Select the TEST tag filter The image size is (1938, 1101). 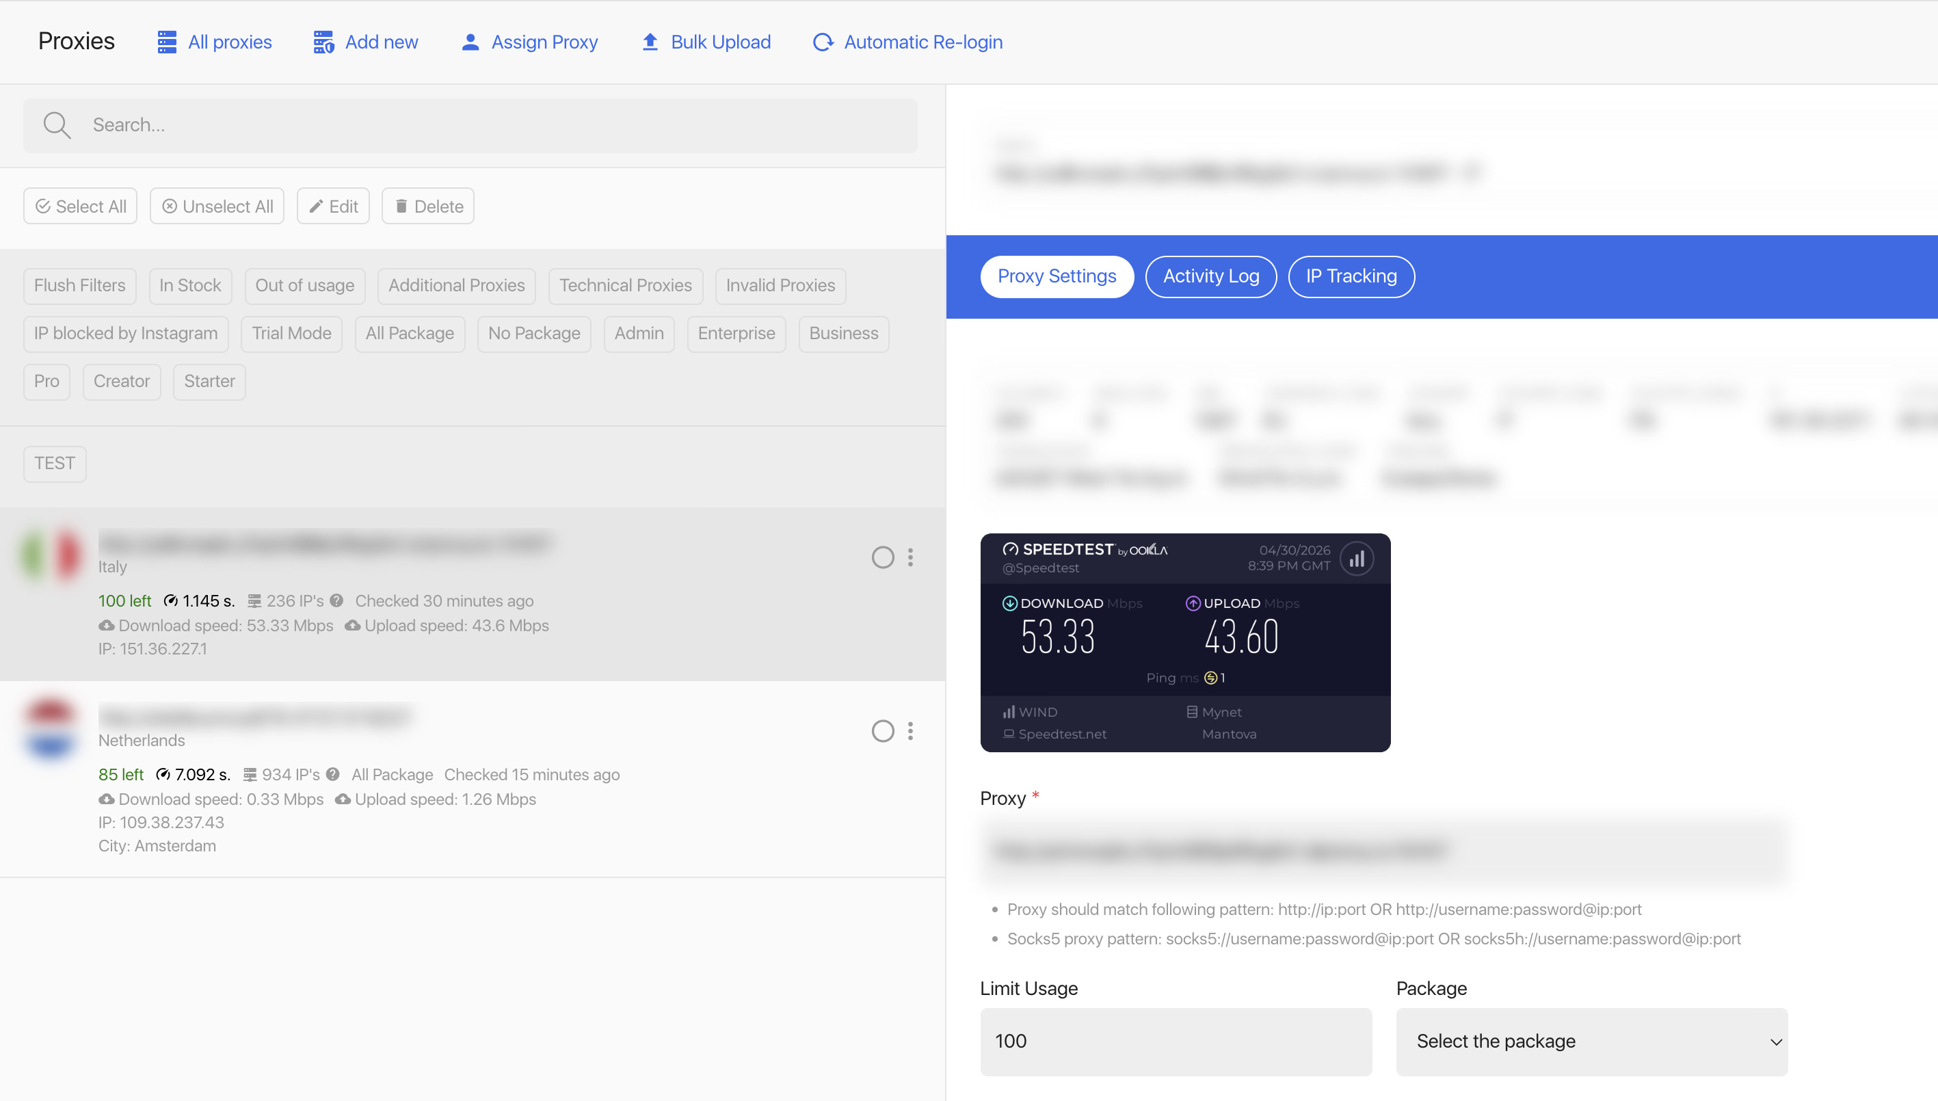click(55, 464)
